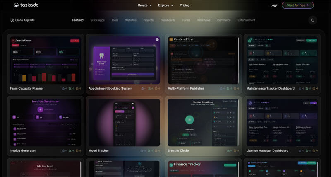This screenshot has width=331, height=177.
Task: Click yellow project icon on License Manager Dashboard
Action: 314,151
